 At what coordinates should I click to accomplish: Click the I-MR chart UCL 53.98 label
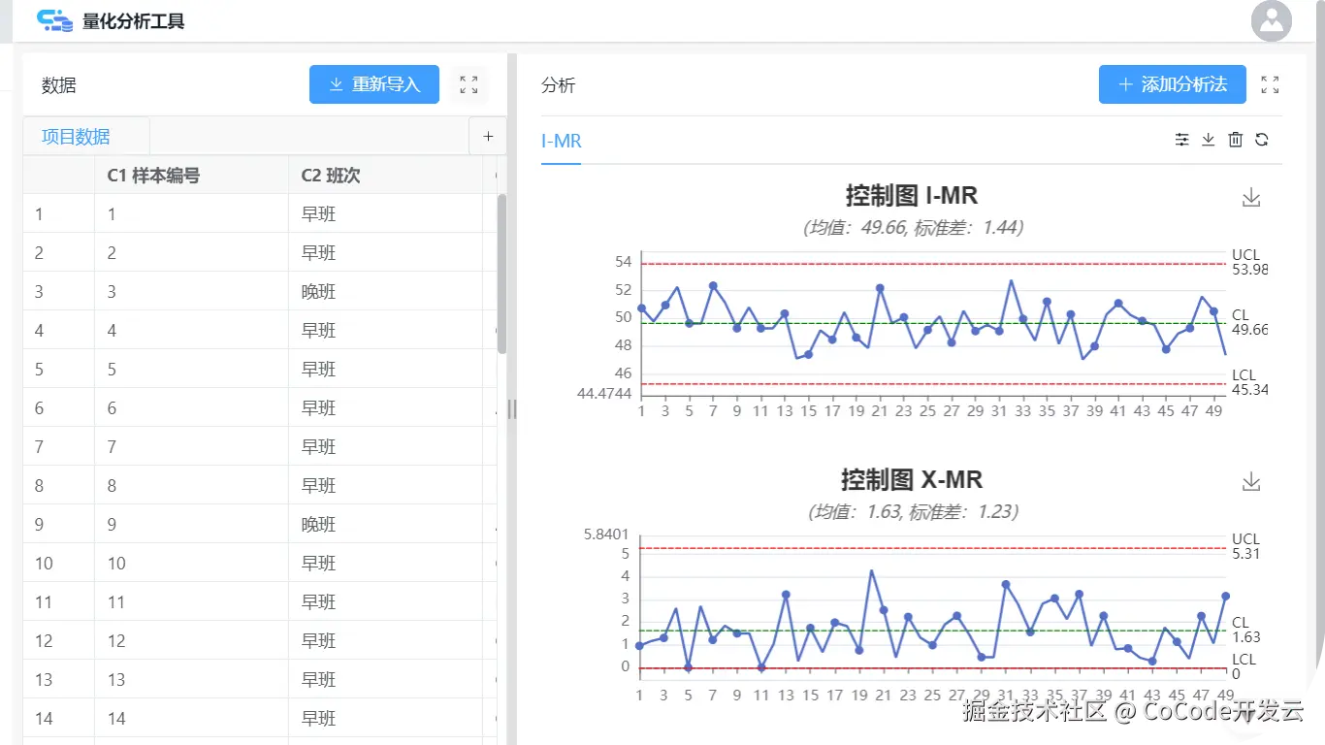[x=1249, y=262]
